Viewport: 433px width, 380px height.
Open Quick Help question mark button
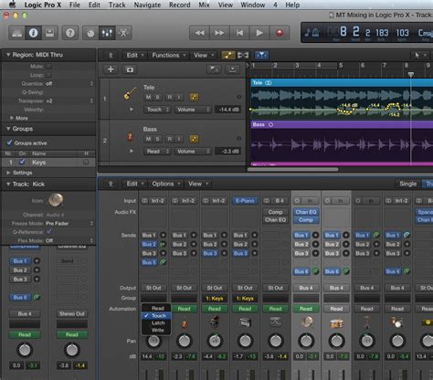pyautogui.click(x=70, y=33)
